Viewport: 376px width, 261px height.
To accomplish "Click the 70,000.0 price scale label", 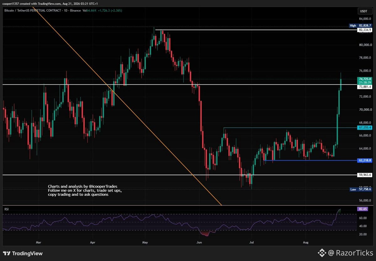I will (365, 110).
